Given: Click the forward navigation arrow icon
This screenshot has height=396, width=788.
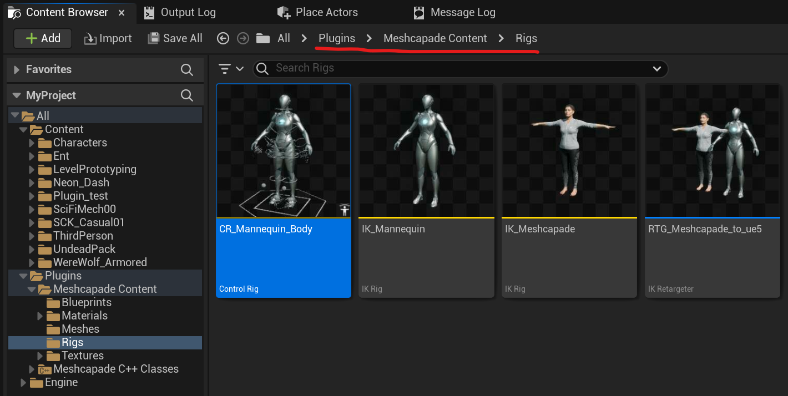Looking at the screenshot, I should pyautogui.click(x=243, y=38).
